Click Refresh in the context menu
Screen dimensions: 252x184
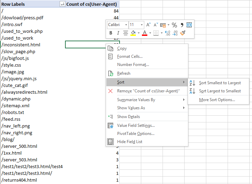coord(124,73)
